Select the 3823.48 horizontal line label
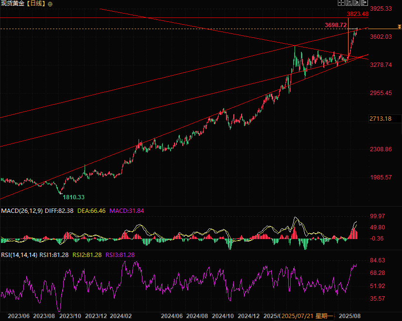 (357, 14)
